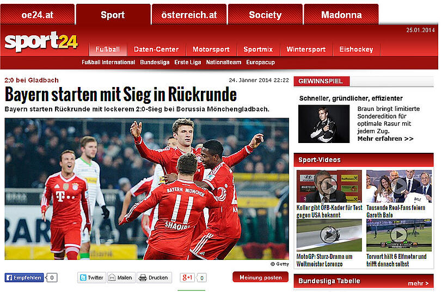Image resolution: width=442 pixels, height=292 pixels.
Task: Mail the article via Mailen
Action: [x=121, y=278]
